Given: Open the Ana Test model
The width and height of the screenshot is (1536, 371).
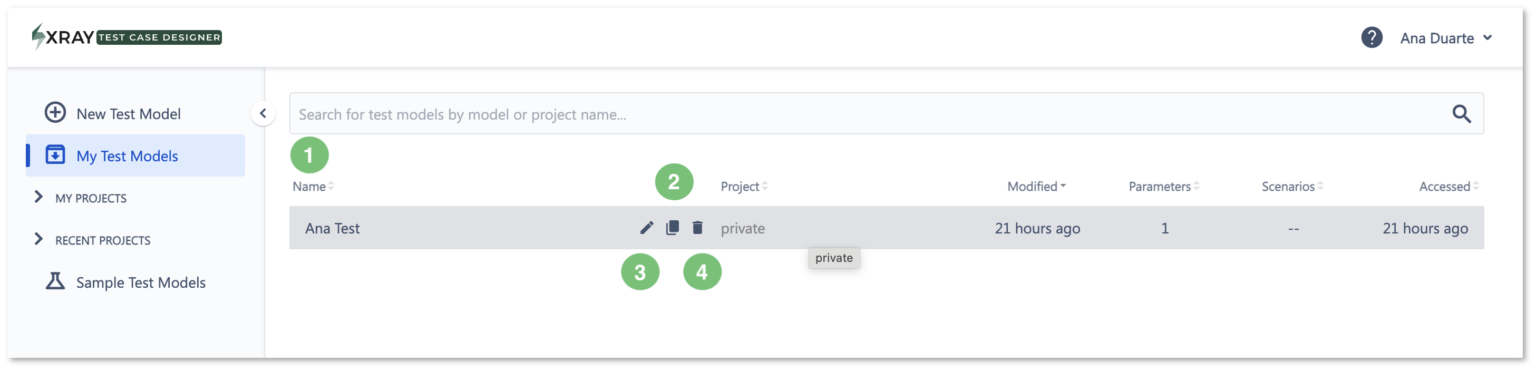Looking at the screenshot, I should [332, 228].
